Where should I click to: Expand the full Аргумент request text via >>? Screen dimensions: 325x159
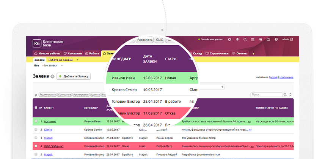pyautogui.click(x=249, y=121)
